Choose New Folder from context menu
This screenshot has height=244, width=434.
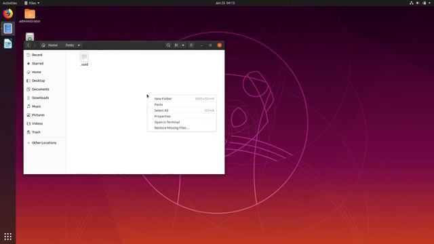pyautogui.click(x=182, y=99)
